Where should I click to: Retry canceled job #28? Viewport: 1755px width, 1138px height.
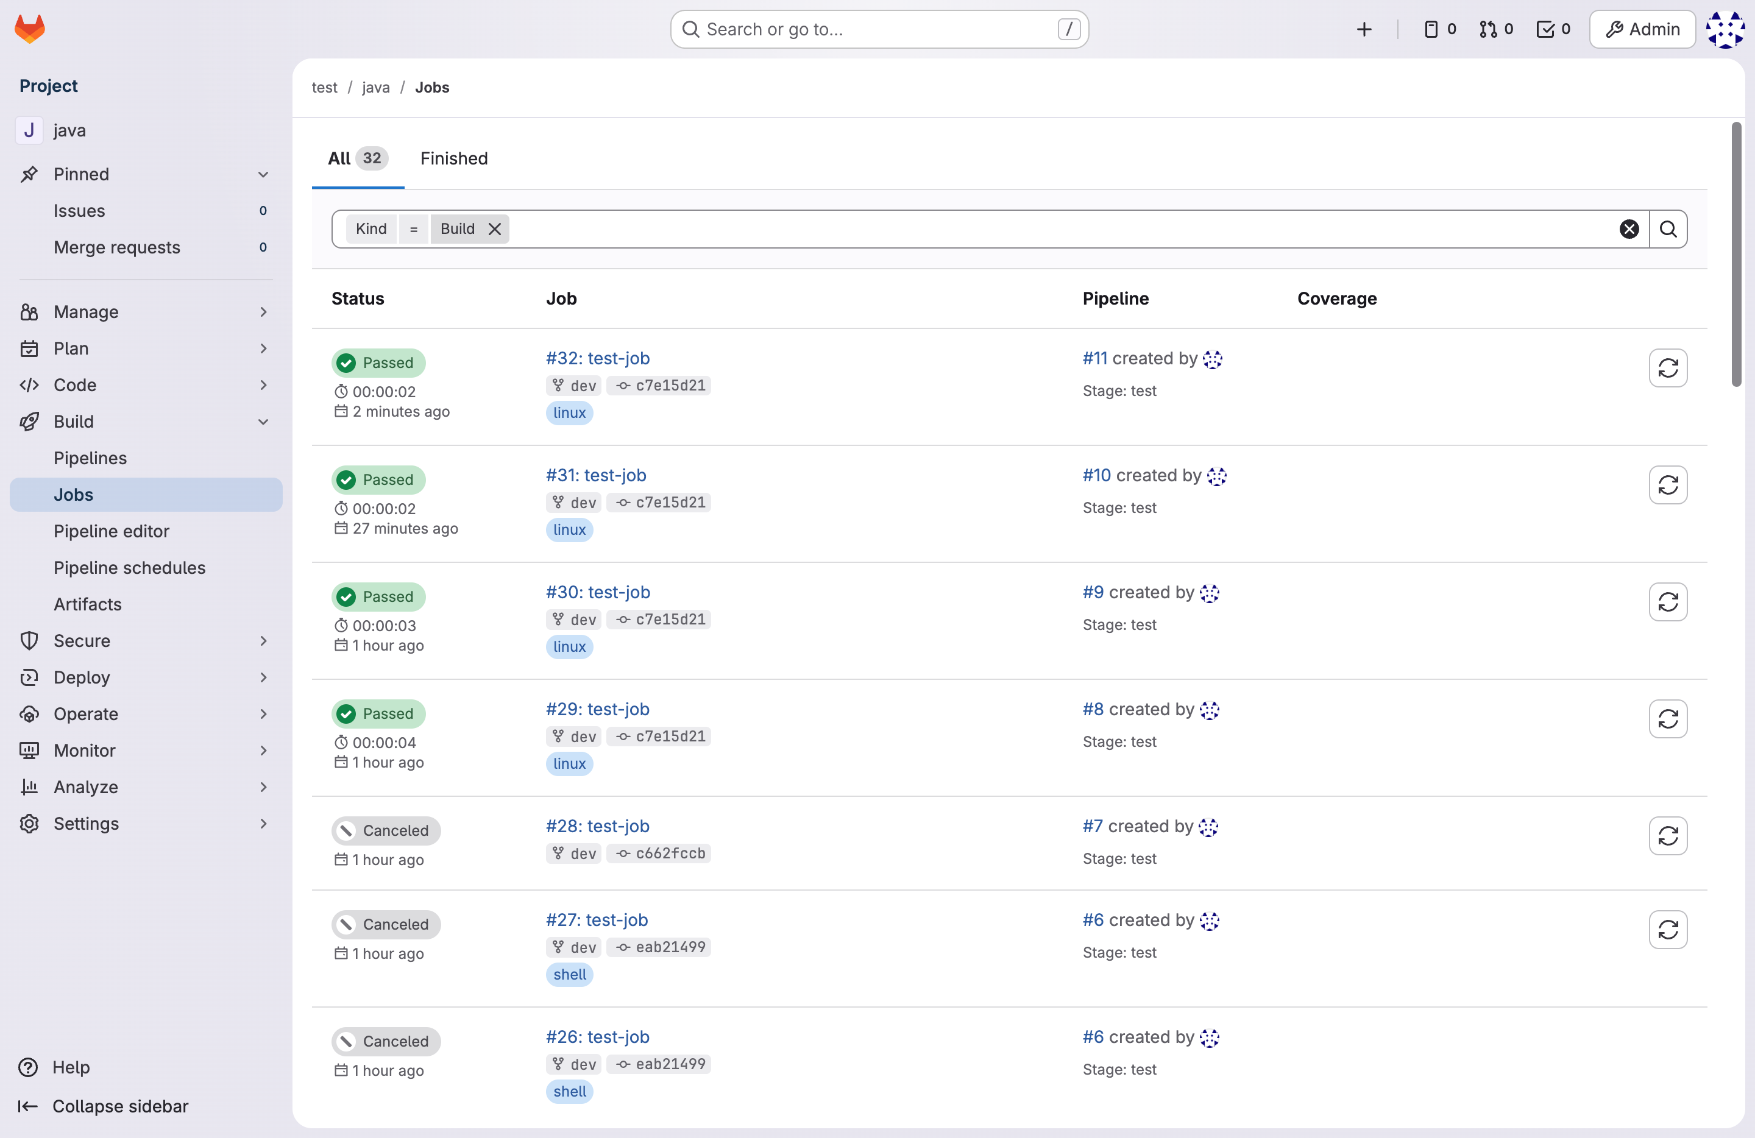[x=1667, y=835]
